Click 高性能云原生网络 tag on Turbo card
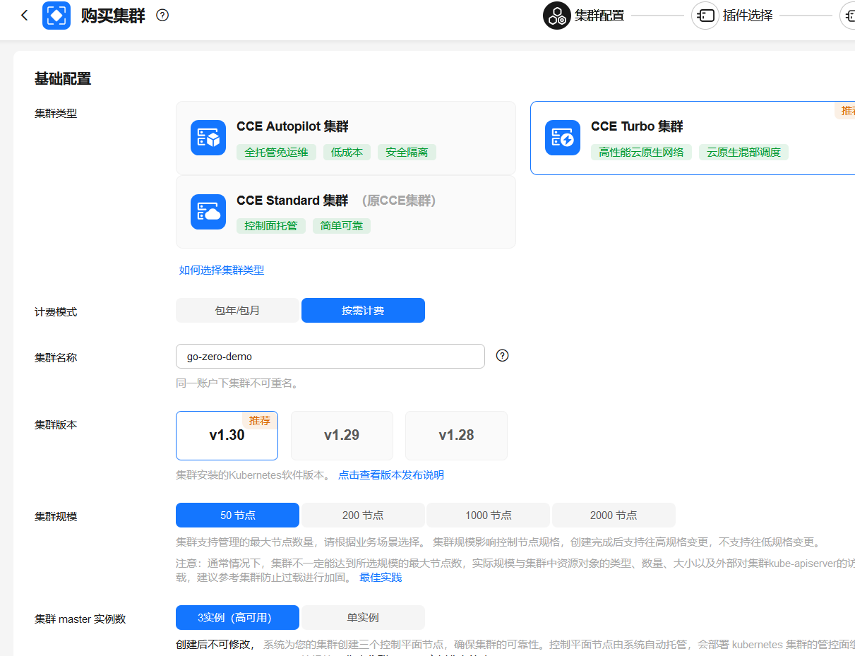Screen dimensions: 855x656 [642, 152]
